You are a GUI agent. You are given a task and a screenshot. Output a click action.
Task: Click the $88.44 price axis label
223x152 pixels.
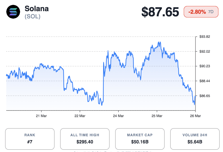[x=205, y=81]
